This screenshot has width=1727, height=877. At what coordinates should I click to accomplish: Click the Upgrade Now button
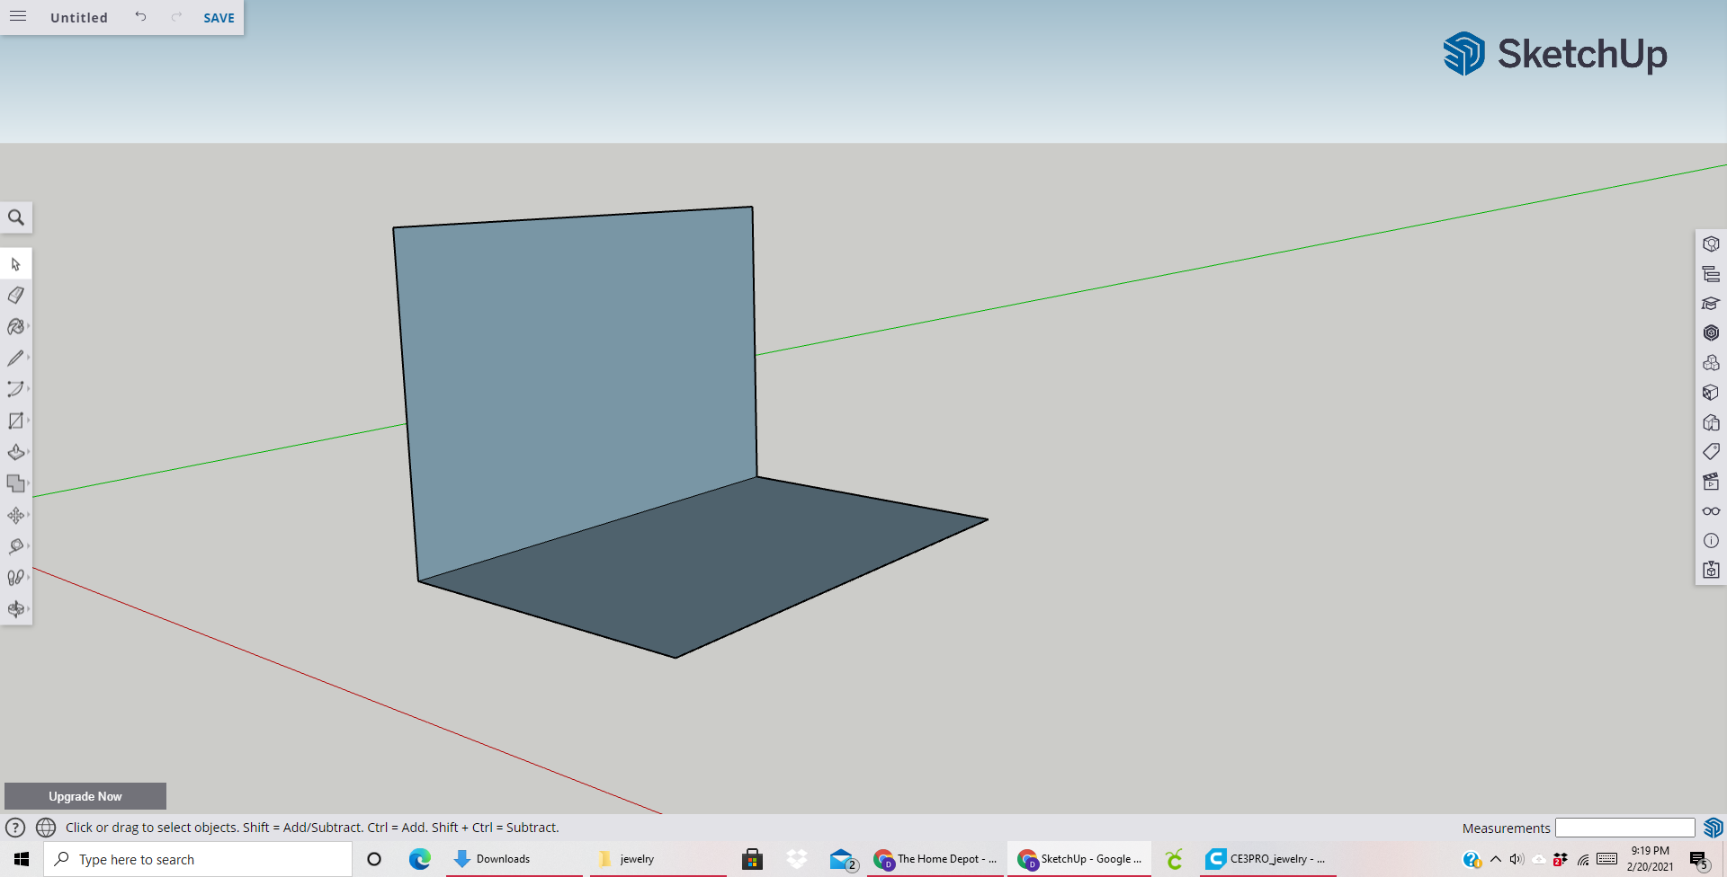click(x=85, y=796)
